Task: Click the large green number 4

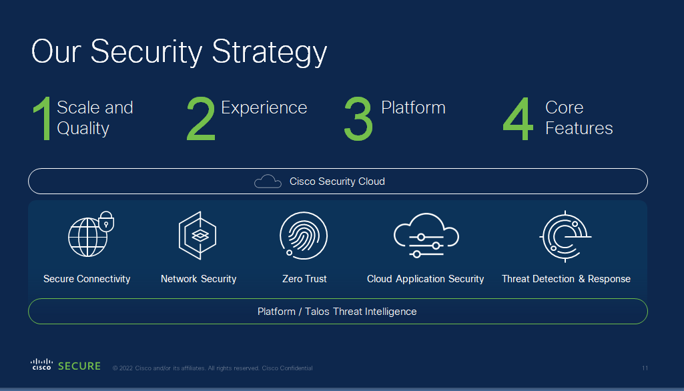Action: click(519, 119)
